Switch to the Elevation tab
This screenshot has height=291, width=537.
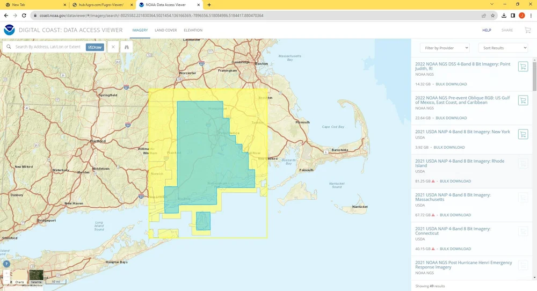pos(193,30)
